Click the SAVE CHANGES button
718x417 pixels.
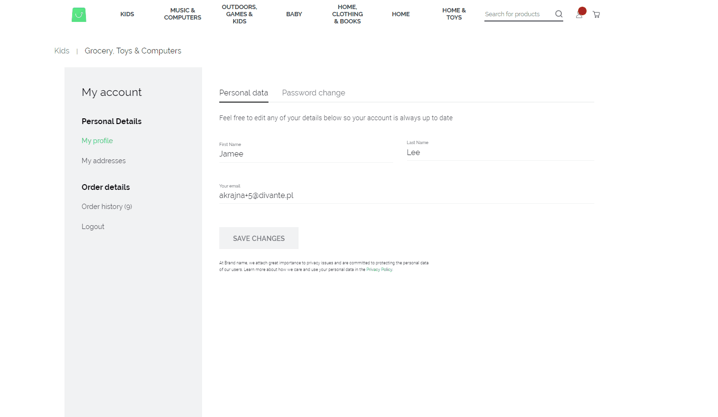point(258,238)
